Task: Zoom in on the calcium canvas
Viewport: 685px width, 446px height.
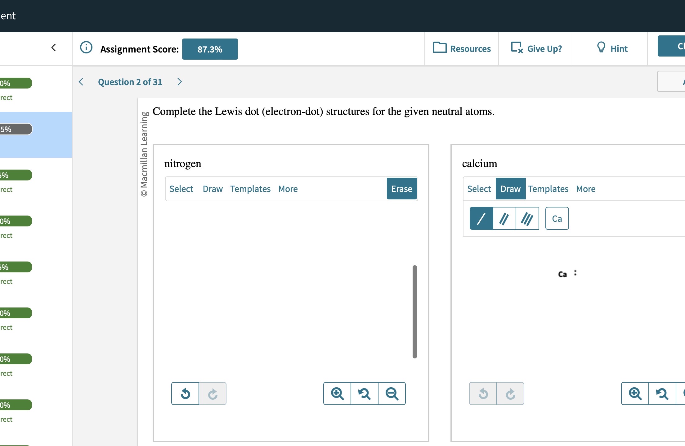Action: coord(635,394)
